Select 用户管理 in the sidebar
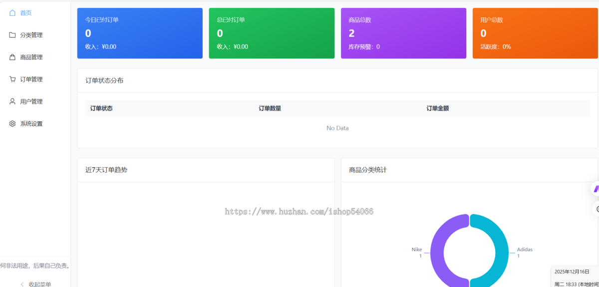 pyautogui.click(x=35, y=101)
